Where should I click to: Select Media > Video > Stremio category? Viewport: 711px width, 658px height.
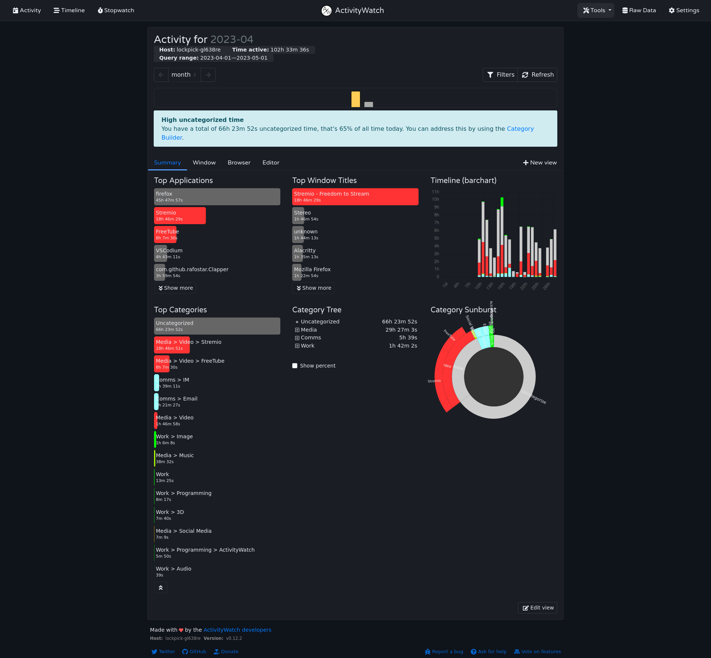coord(188,345)
